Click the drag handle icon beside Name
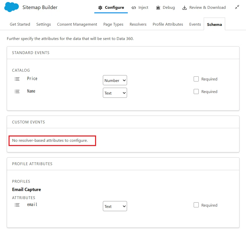This screenshot has width=246, height=232. coord(17,91)
